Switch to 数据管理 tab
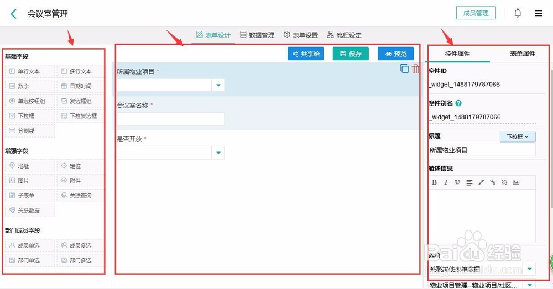Screen dimensions: 553x289 point(257,35)
